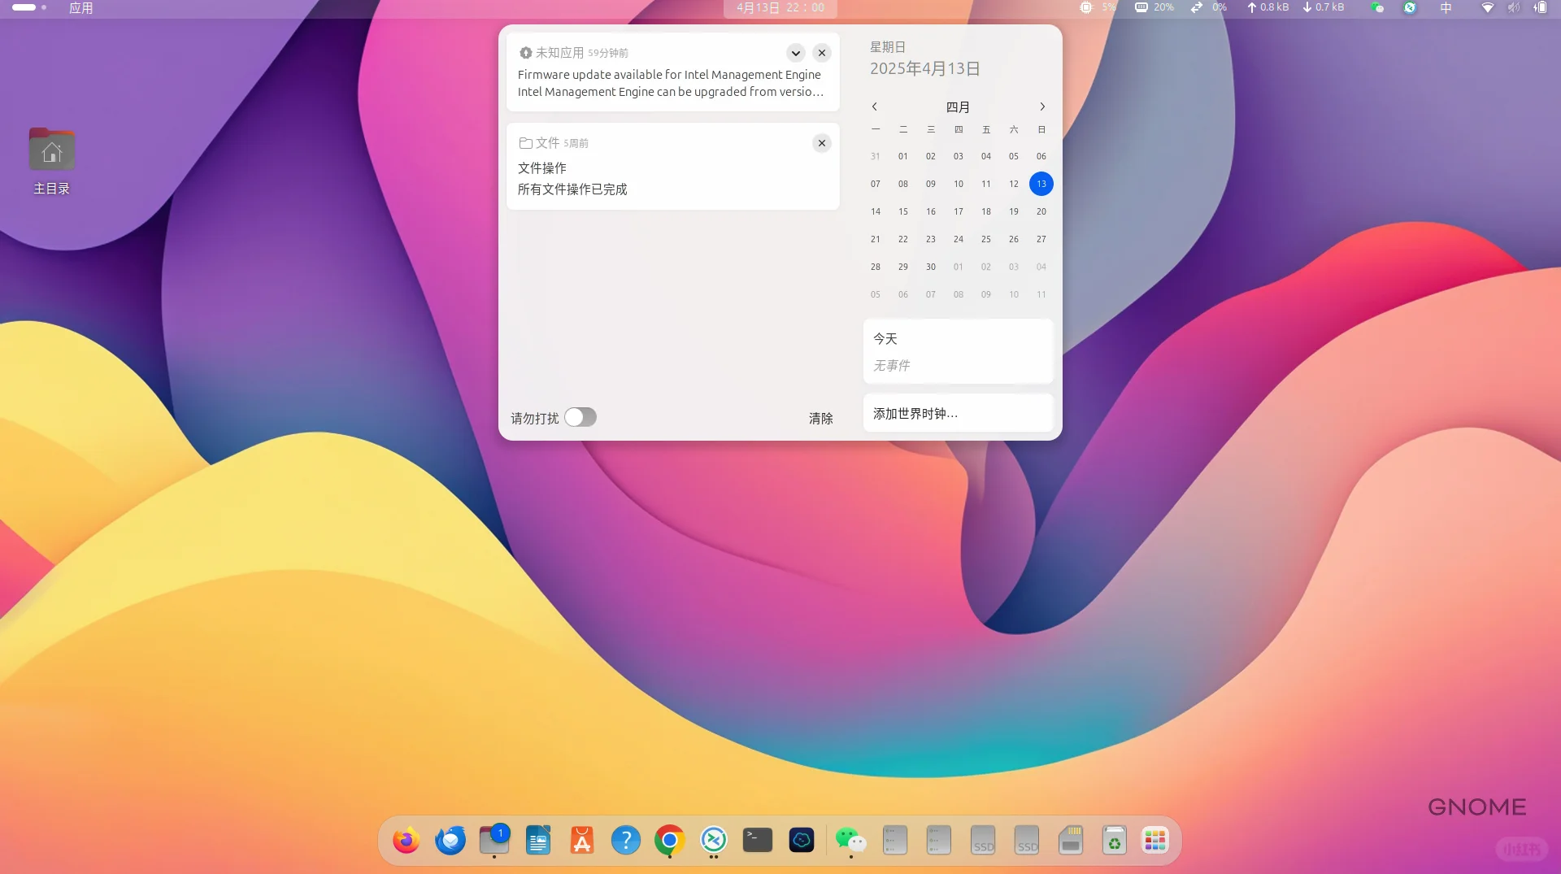The width and height of the screenshot is (1561, 874).
Task: Launch Firefox from the dock
Action: tap(406, 840)
